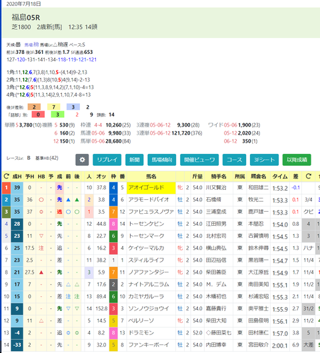Click the blue triangle in アラモードバイオ row

68,200
